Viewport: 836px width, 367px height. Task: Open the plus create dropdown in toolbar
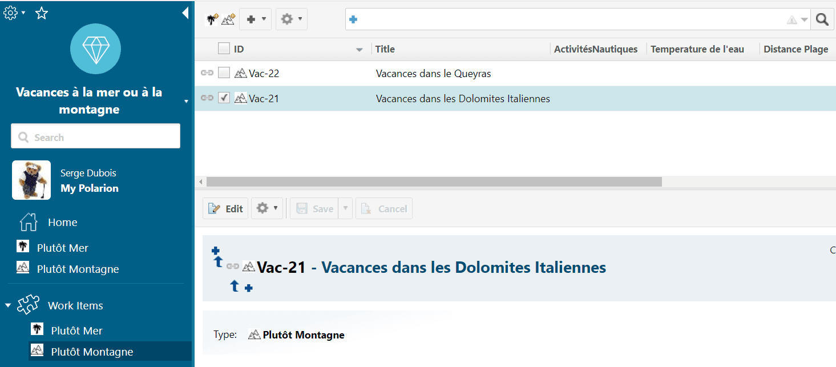click(x=256, y=19)
